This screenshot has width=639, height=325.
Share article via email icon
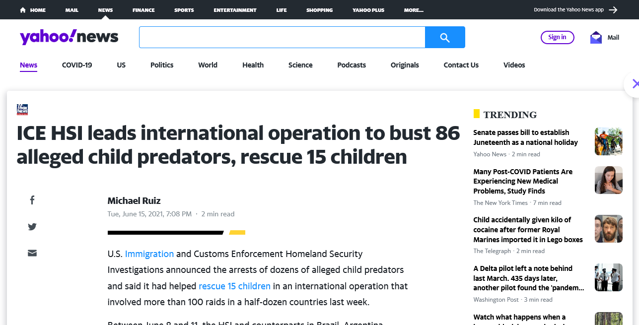[x=32, y=253]
